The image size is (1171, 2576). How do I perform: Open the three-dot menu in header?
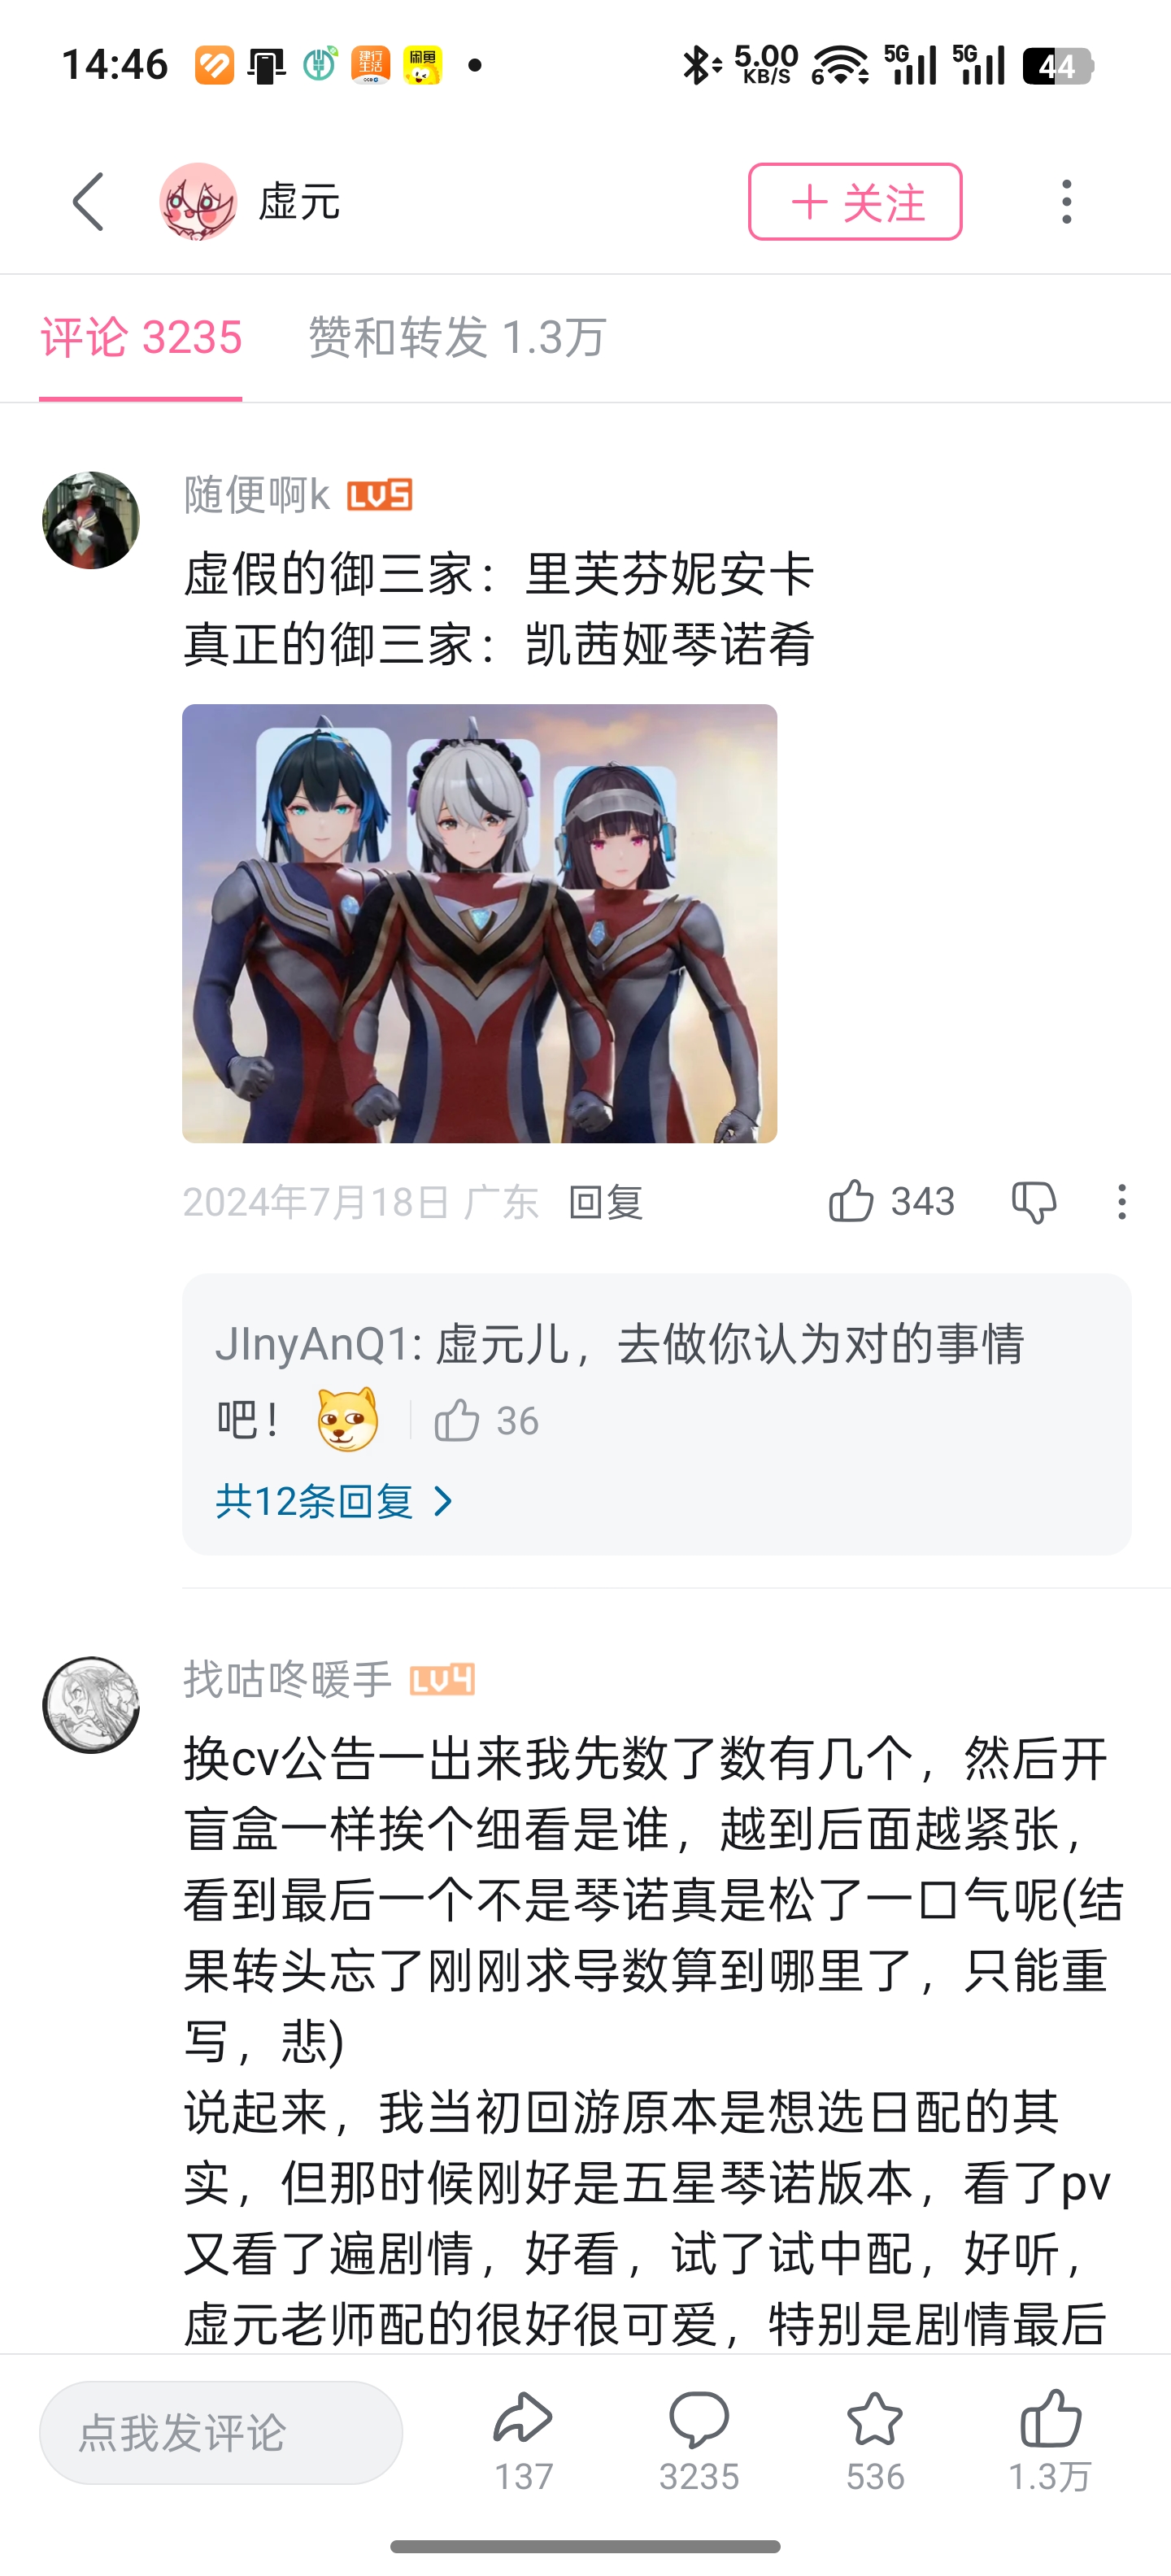[1067, 202]
